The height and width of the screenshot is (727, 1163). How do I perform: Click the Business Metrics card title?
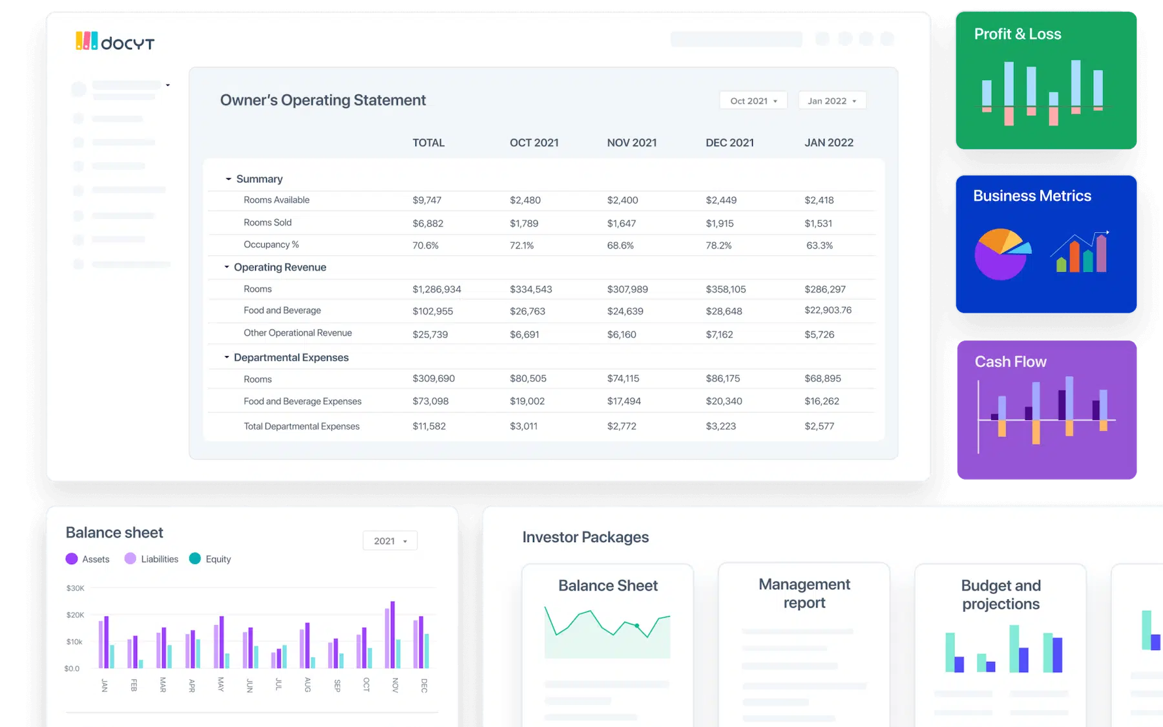[1032, 196]
